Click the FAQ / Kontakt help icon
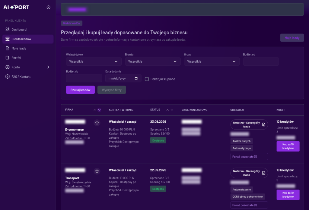Image resolution: width=309 pixels, height=210 pixels. 8,77
